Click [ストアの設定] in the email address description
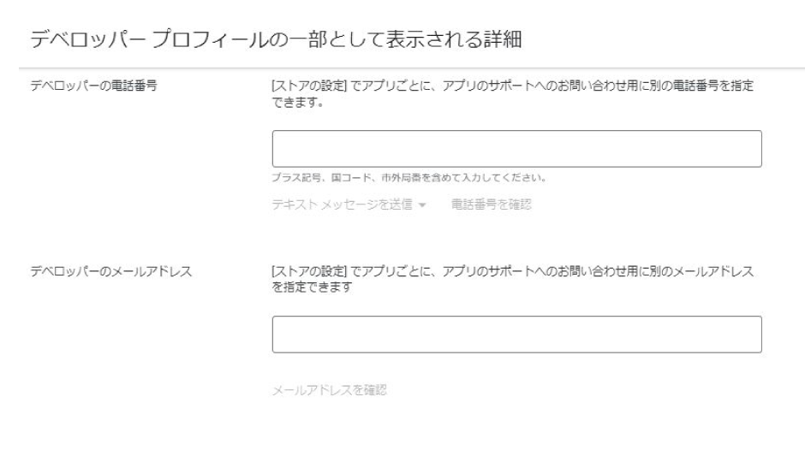 (x=301, y=272)
